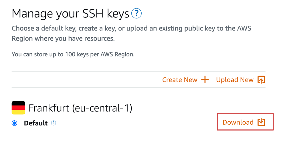
Task: Click the Choose a default key description line
Action: [131, 28]
